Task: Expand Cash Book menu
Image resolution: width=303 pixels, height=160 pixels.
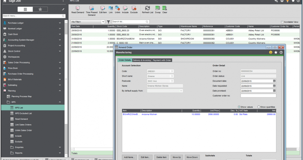Action: 60,34
